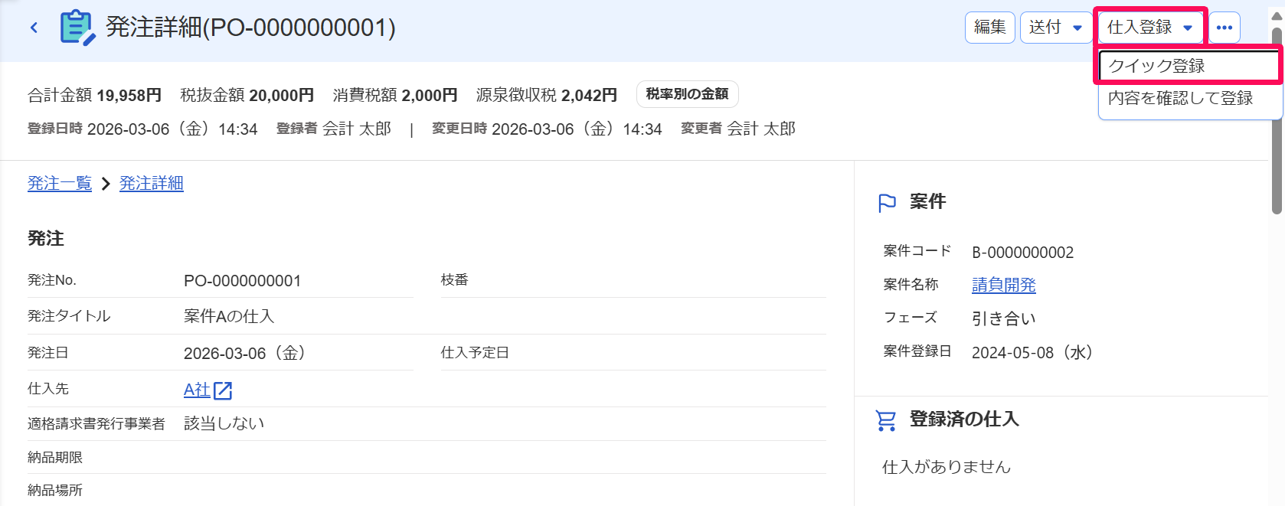Viewport: 1285px width, 506px height.
Task: Open the A社 supplier link
Action: pyautogui.click(x=197, y=390)
